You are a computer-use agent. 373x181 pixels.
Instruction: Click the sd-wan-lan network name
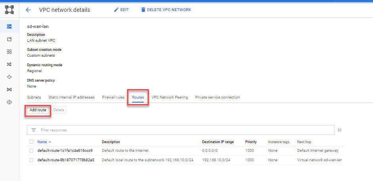(x=38, y=26)
